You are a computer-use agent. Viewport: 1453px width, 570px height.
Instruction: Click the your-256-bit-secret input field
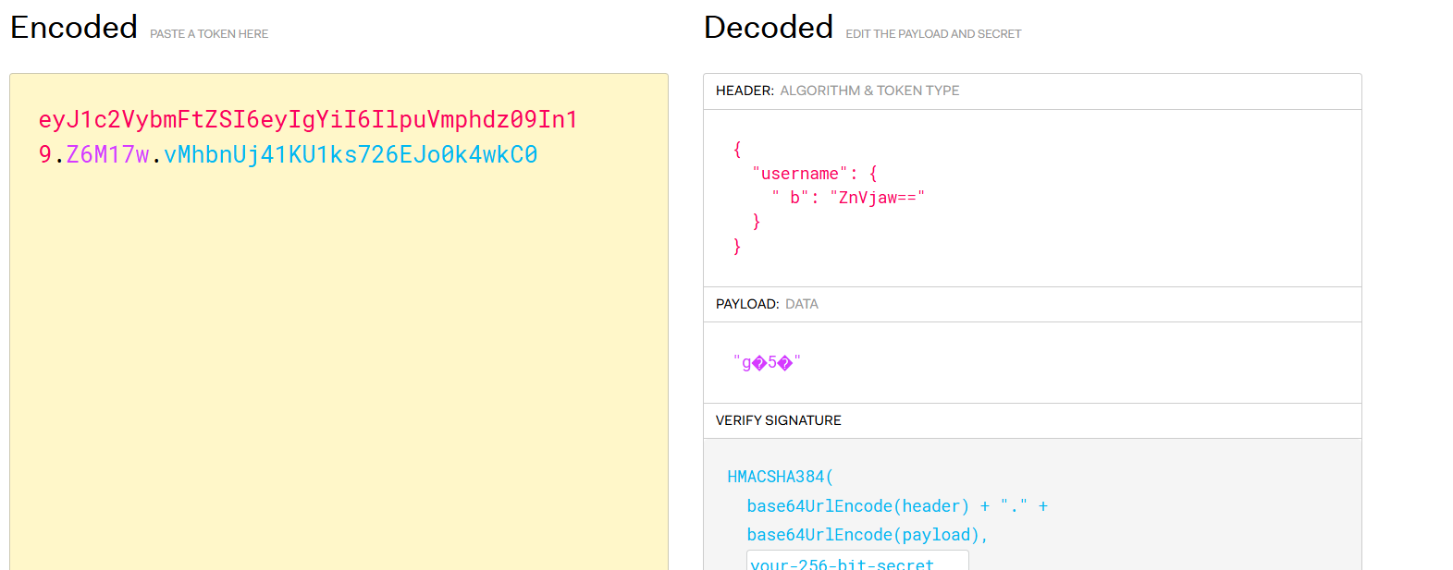click(857, 561)
